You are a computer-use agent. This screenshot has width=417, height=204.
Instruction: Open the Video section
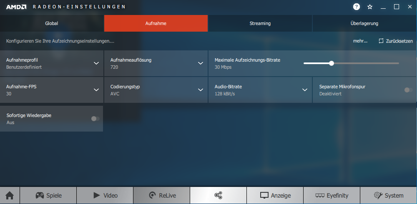click(105, 196)
